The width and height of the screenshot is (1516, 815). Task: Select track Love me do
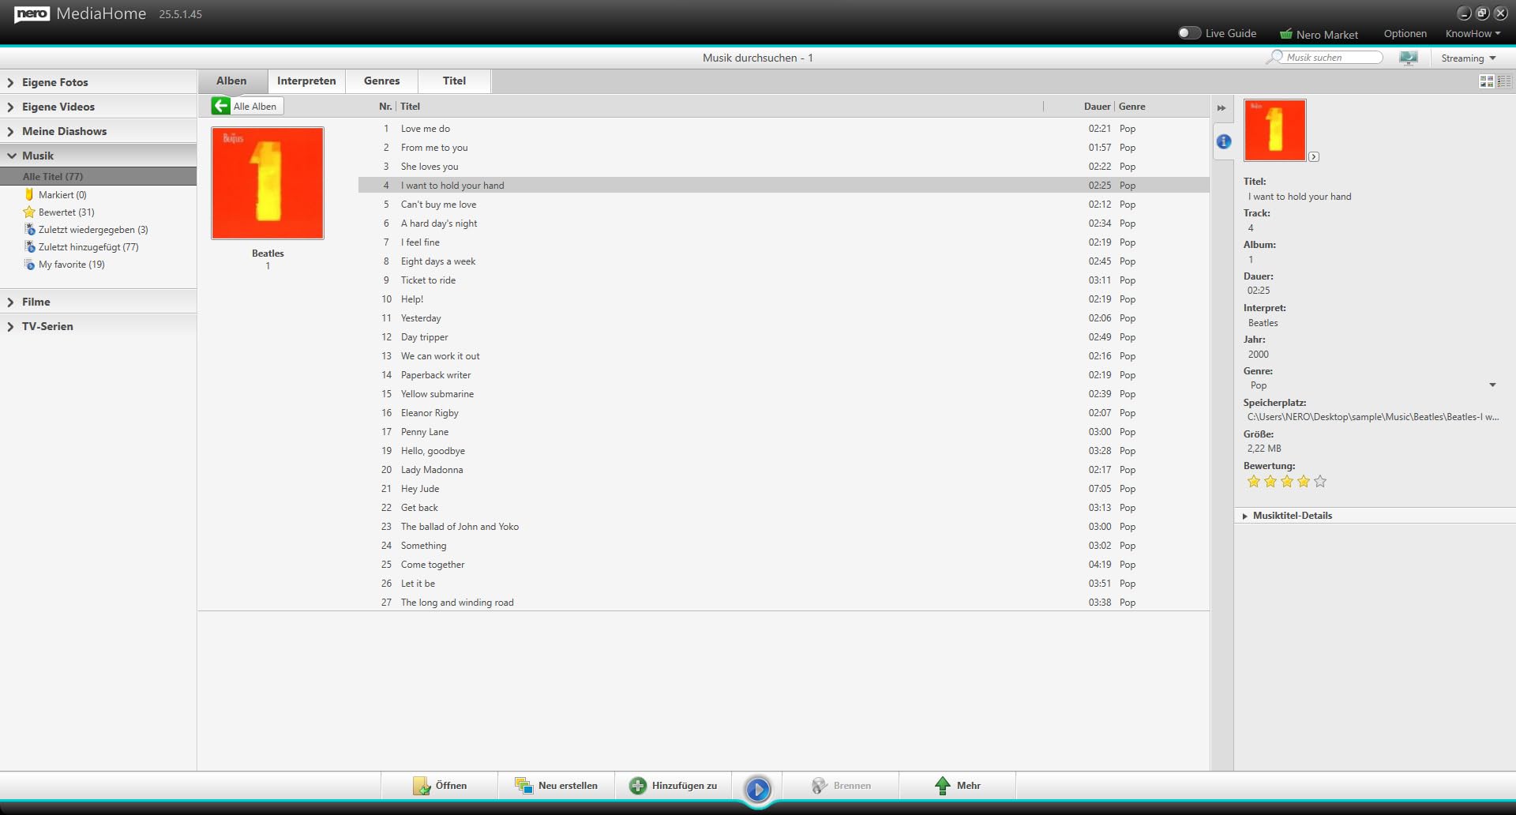click(x=783, y=129)
